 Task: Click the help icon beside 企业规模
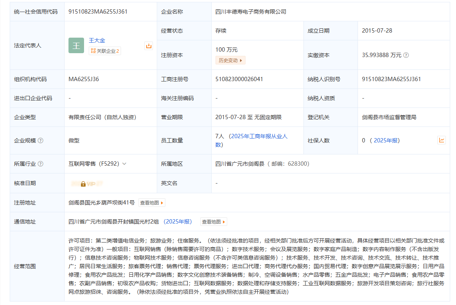(41, 140)
